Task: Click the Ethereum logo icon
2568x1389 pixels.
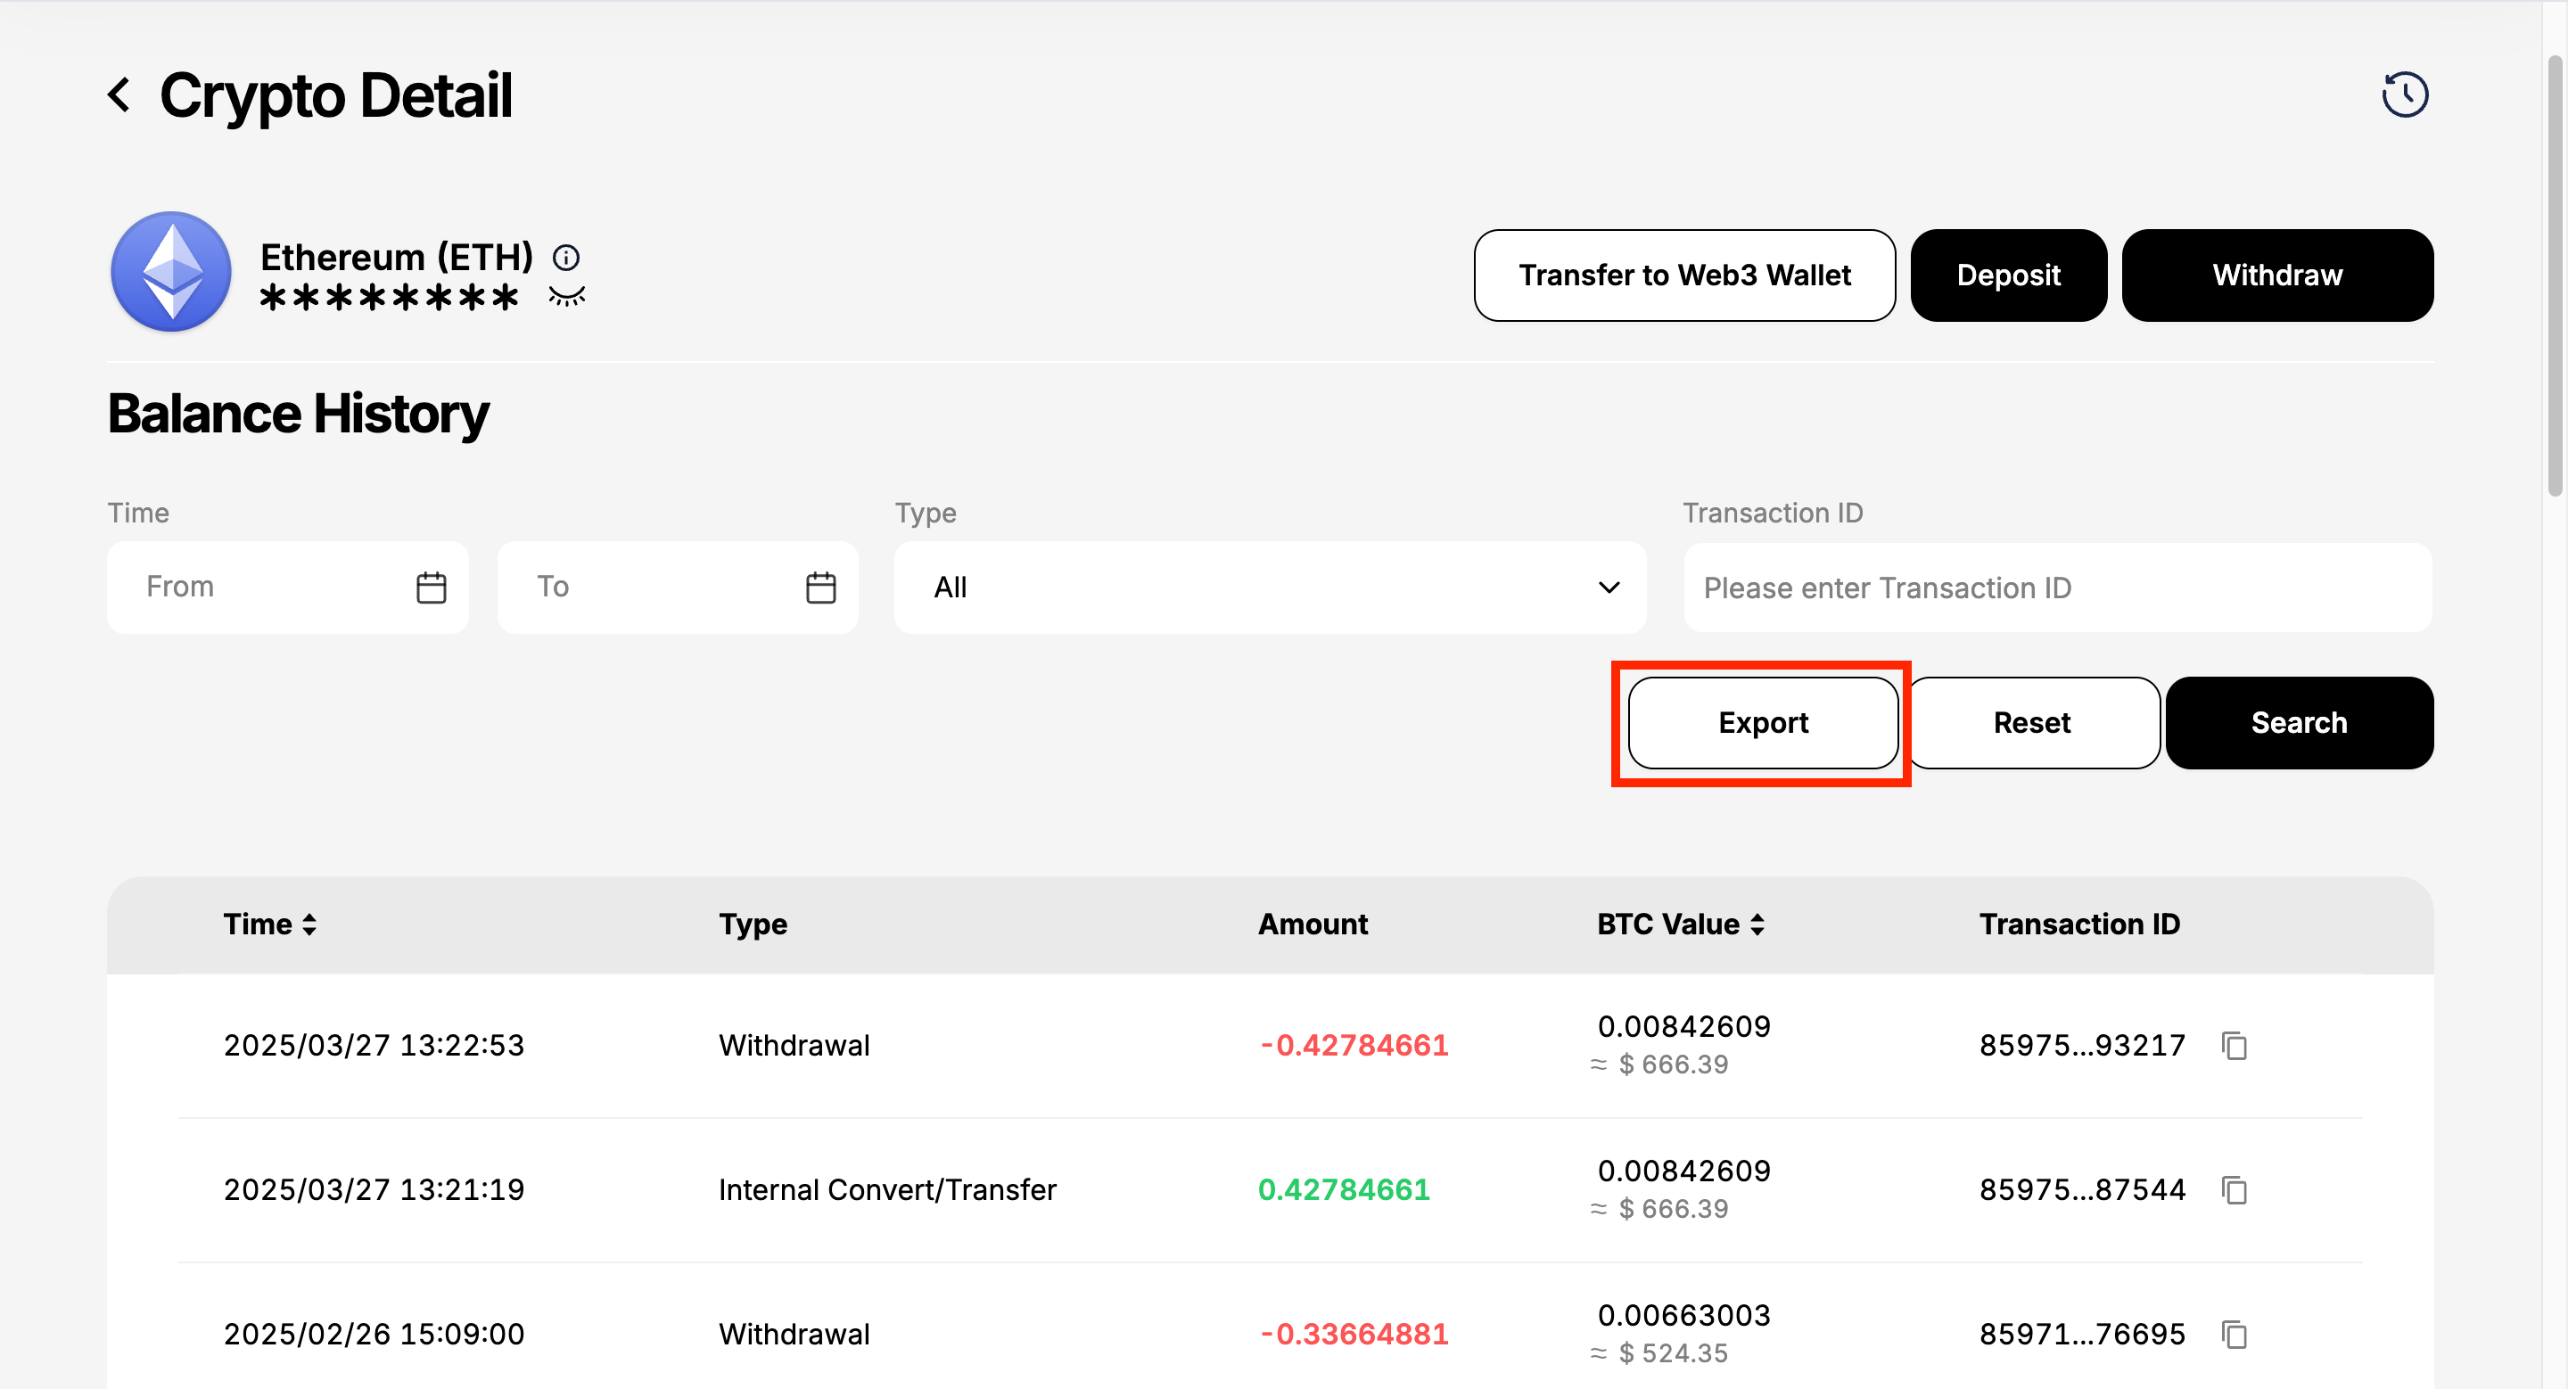Action: coord(171,272)
